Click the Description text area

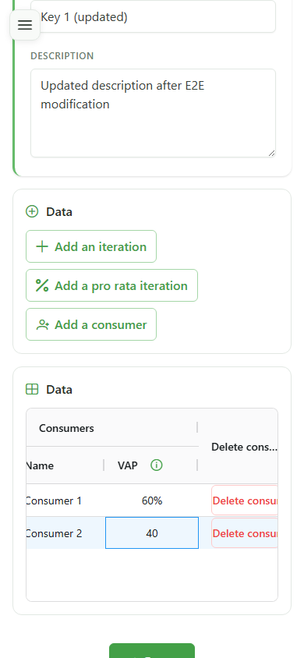point(153,113)
